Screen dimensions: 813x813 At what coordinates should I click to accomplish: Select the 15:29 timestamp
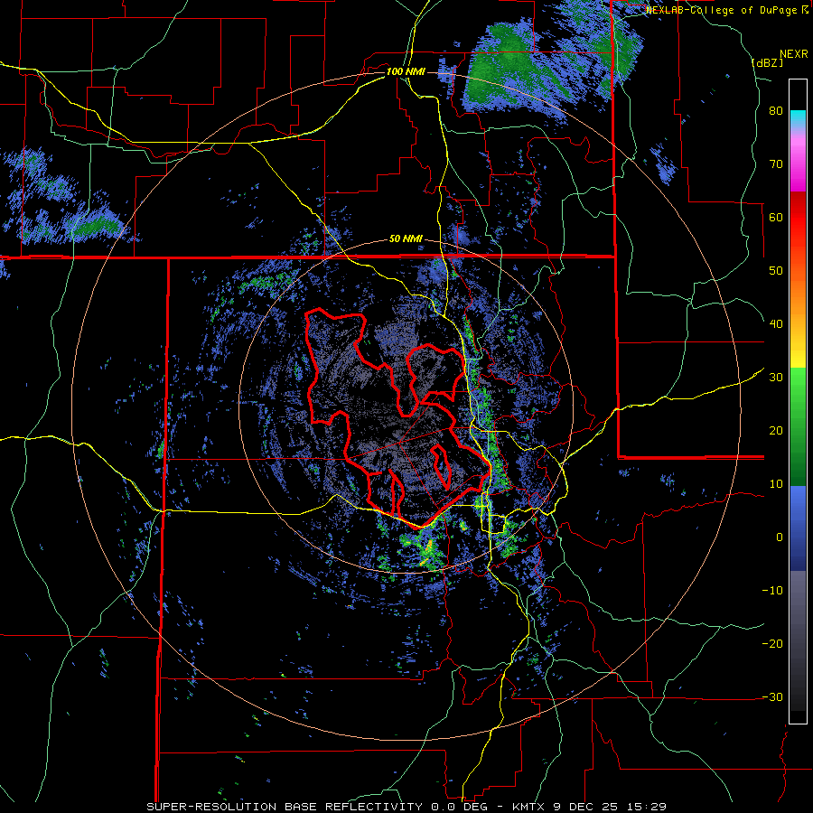coord(648,807)
